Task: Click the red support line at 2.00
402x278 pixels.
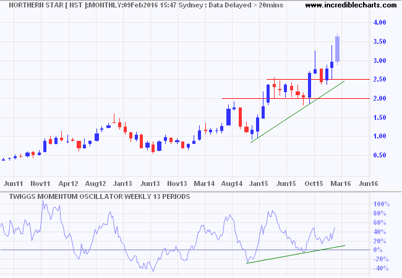Action: 296,98
